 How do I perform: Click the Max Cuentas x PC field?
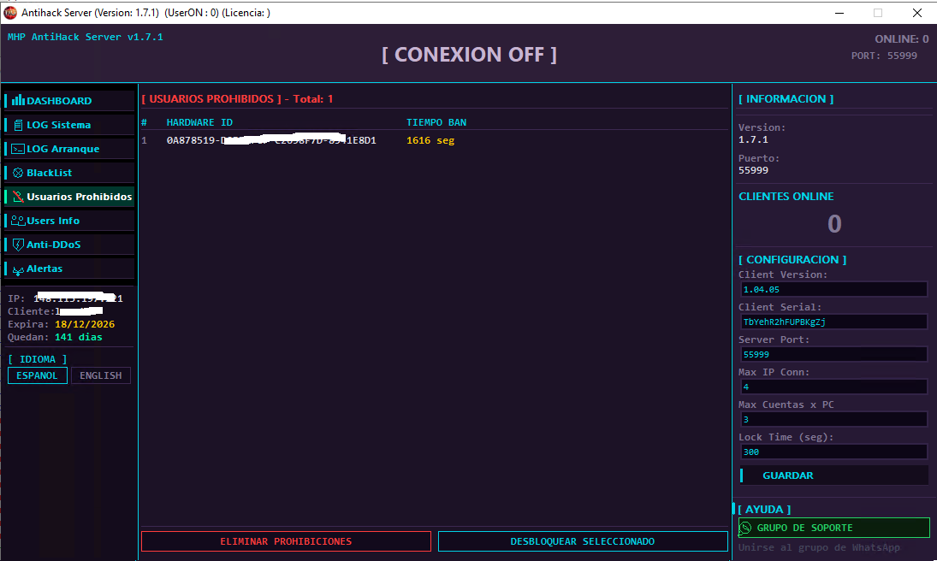[833, 419]
